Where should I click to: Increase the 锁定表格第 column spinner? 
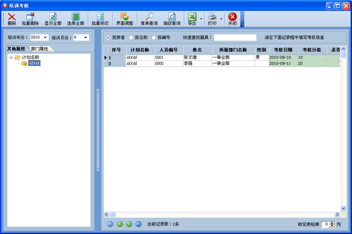pos(333,223)
